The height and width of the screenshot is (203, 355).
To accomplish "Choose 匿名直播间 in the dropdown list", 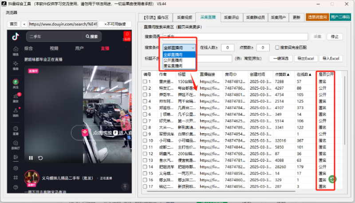I will (179, 66).
